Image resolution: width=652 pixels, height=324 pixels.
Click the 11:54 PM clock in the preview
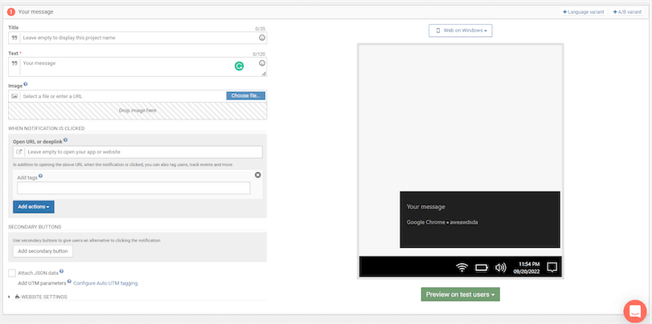pyautogui.click(x=529, y=264)
